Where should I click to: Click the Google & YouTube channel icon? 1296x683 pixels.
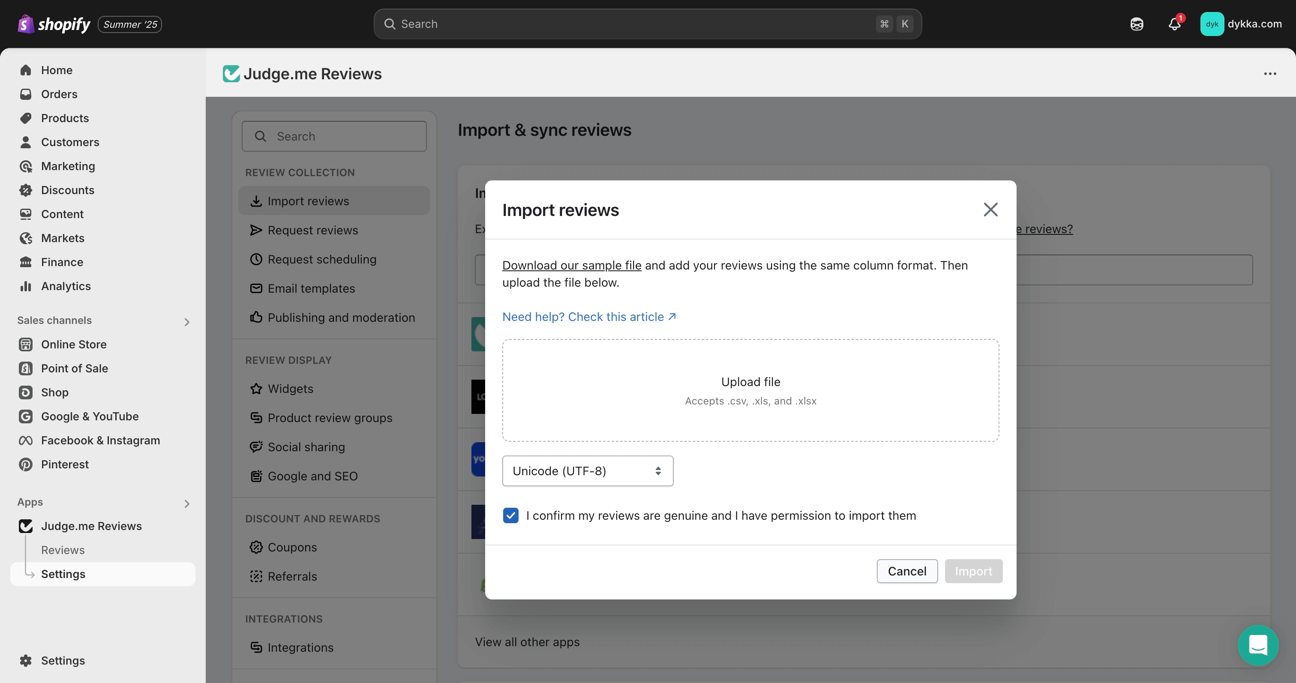coord(26,416)
